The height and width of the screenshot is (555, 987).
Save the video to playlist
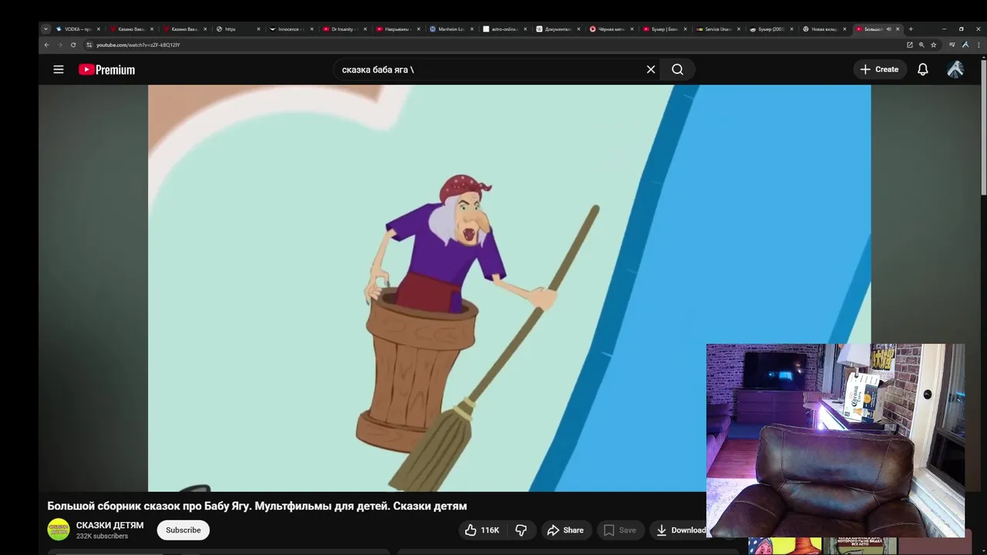(620, 530)
